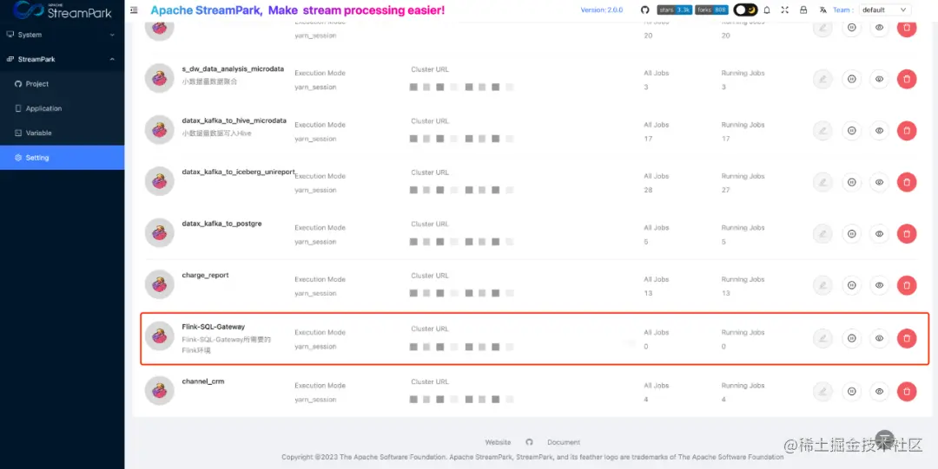The height and width of the screenshot is (469, 938).
Task: Stop the Flink-SQL-Gateway cluster
Action: (851, 338)
